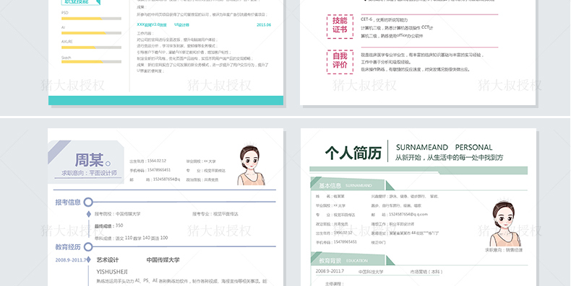
Task: Click the 个人简历 title on the green resume
Action: pos(353,153)
